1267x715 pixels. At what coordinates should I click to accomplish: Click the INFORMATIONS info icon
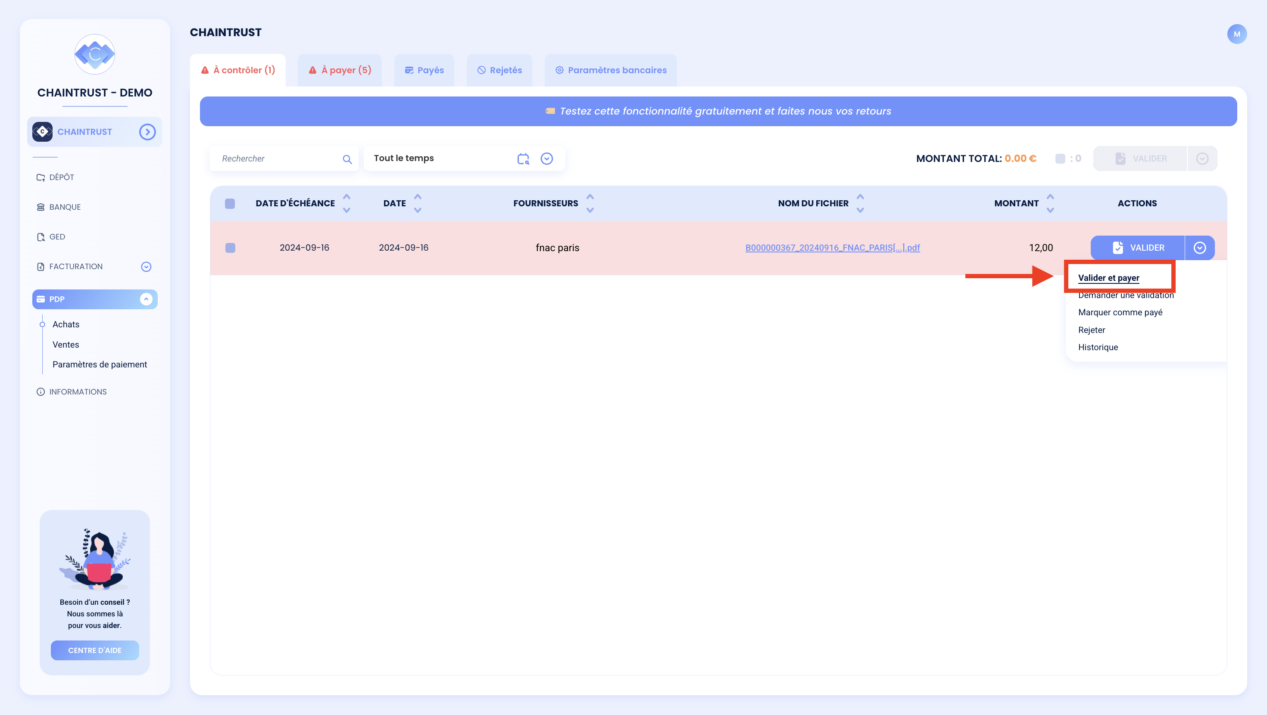click(41, 392)
